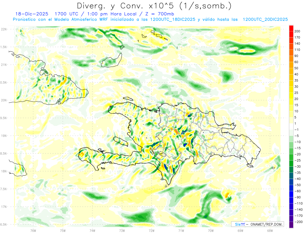Click the -90 legend value

point(297,197)
